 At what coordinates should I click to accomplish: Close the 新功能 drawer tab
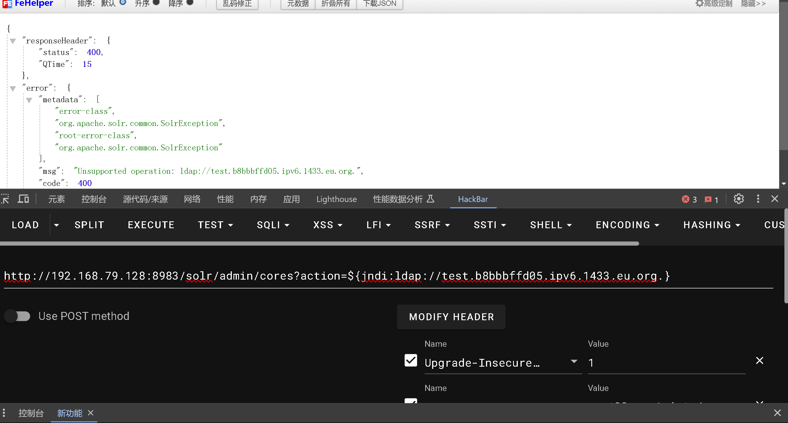click(x=91, y=413)
